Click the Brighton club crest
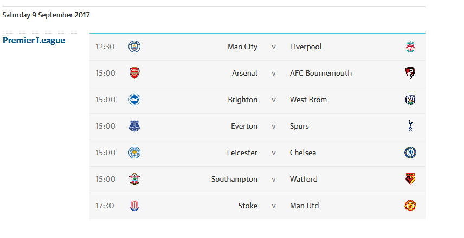The height and width of the screenshot is (238, 464). coord(134,100)
